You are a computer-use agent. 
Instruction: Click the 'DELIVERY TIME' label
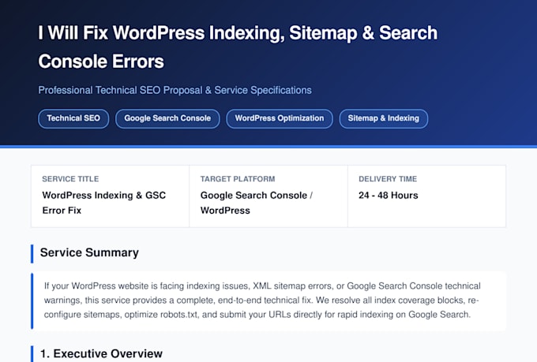pyautogui.click(x=388, y=179)
